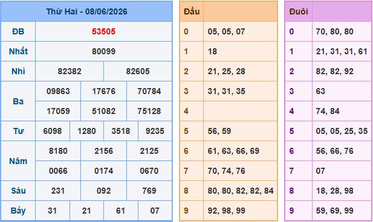
Task: Click Đầu table values 31, 31, 35
Action: 226,91
